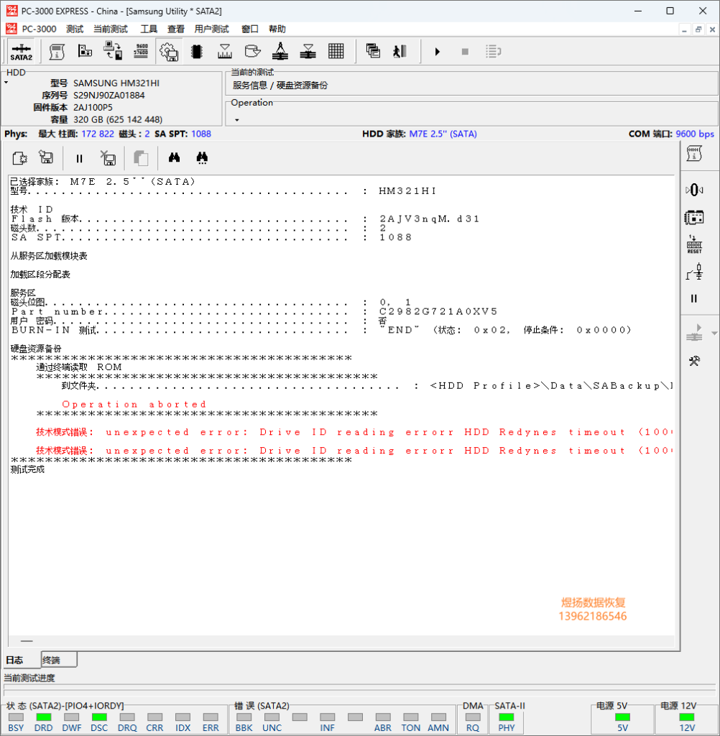Click the power switch icon in sidebar
The image size is (720, 736).
click(694, 272)
